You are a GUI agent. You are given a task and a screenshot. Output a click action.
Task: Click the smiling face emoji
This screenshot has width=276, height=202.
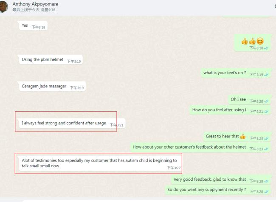tap(260, 41)
